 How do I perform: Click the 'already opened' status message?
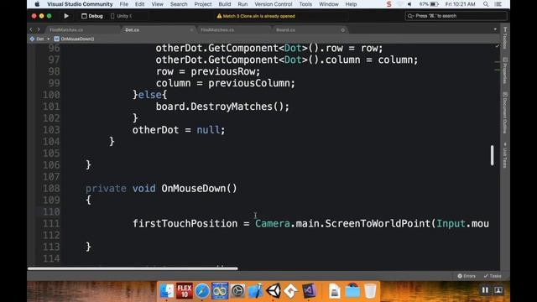(x=259, y=16)
